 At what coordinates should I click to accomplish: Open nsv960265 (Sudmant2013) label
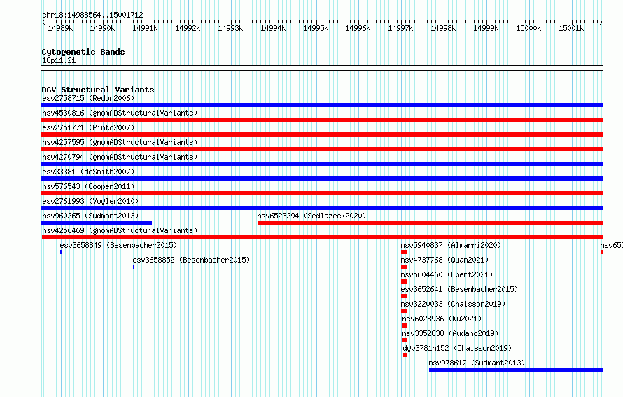coord(90,216)
